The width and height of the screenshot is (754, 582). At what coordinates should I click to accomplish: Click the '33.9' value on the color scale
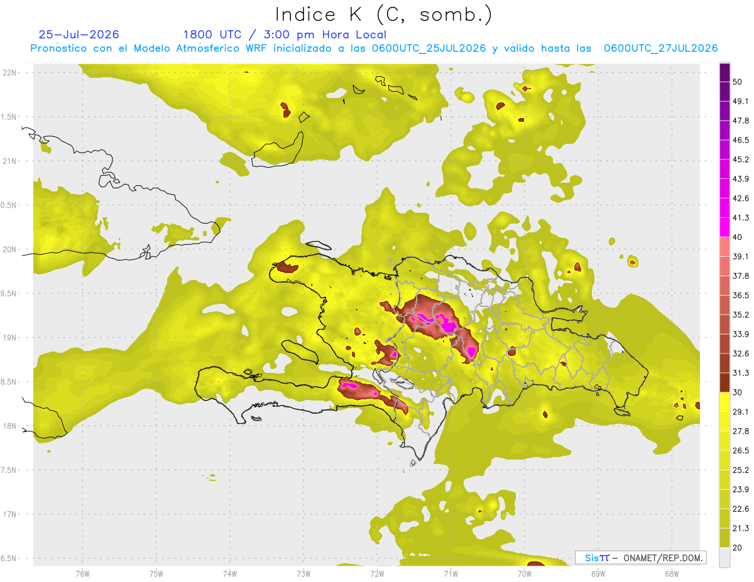click(x=741, y=334)
